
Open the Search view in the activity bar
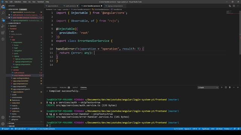[x=3, y=13]
